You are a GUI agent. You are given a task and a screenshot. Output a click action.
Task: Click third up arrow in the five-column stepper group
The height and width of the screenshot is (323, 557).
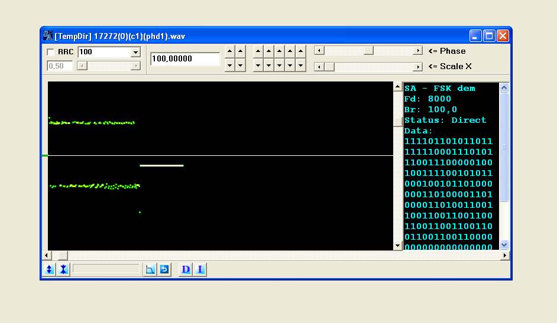[280, 51]
